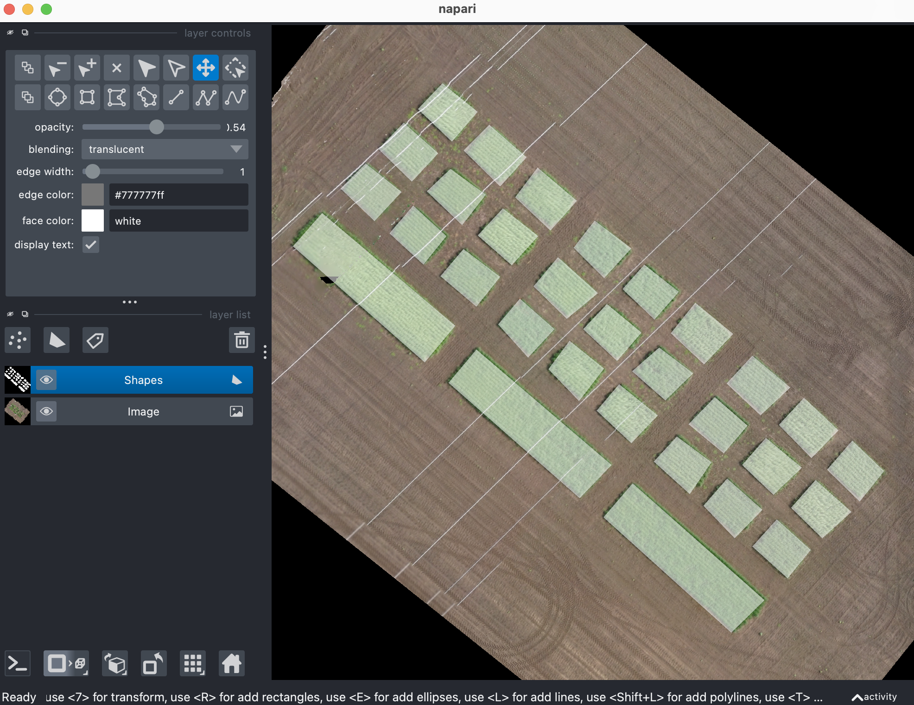
Task: Activate the pan/zoom mode tool
Action: (x=206, y=68)
